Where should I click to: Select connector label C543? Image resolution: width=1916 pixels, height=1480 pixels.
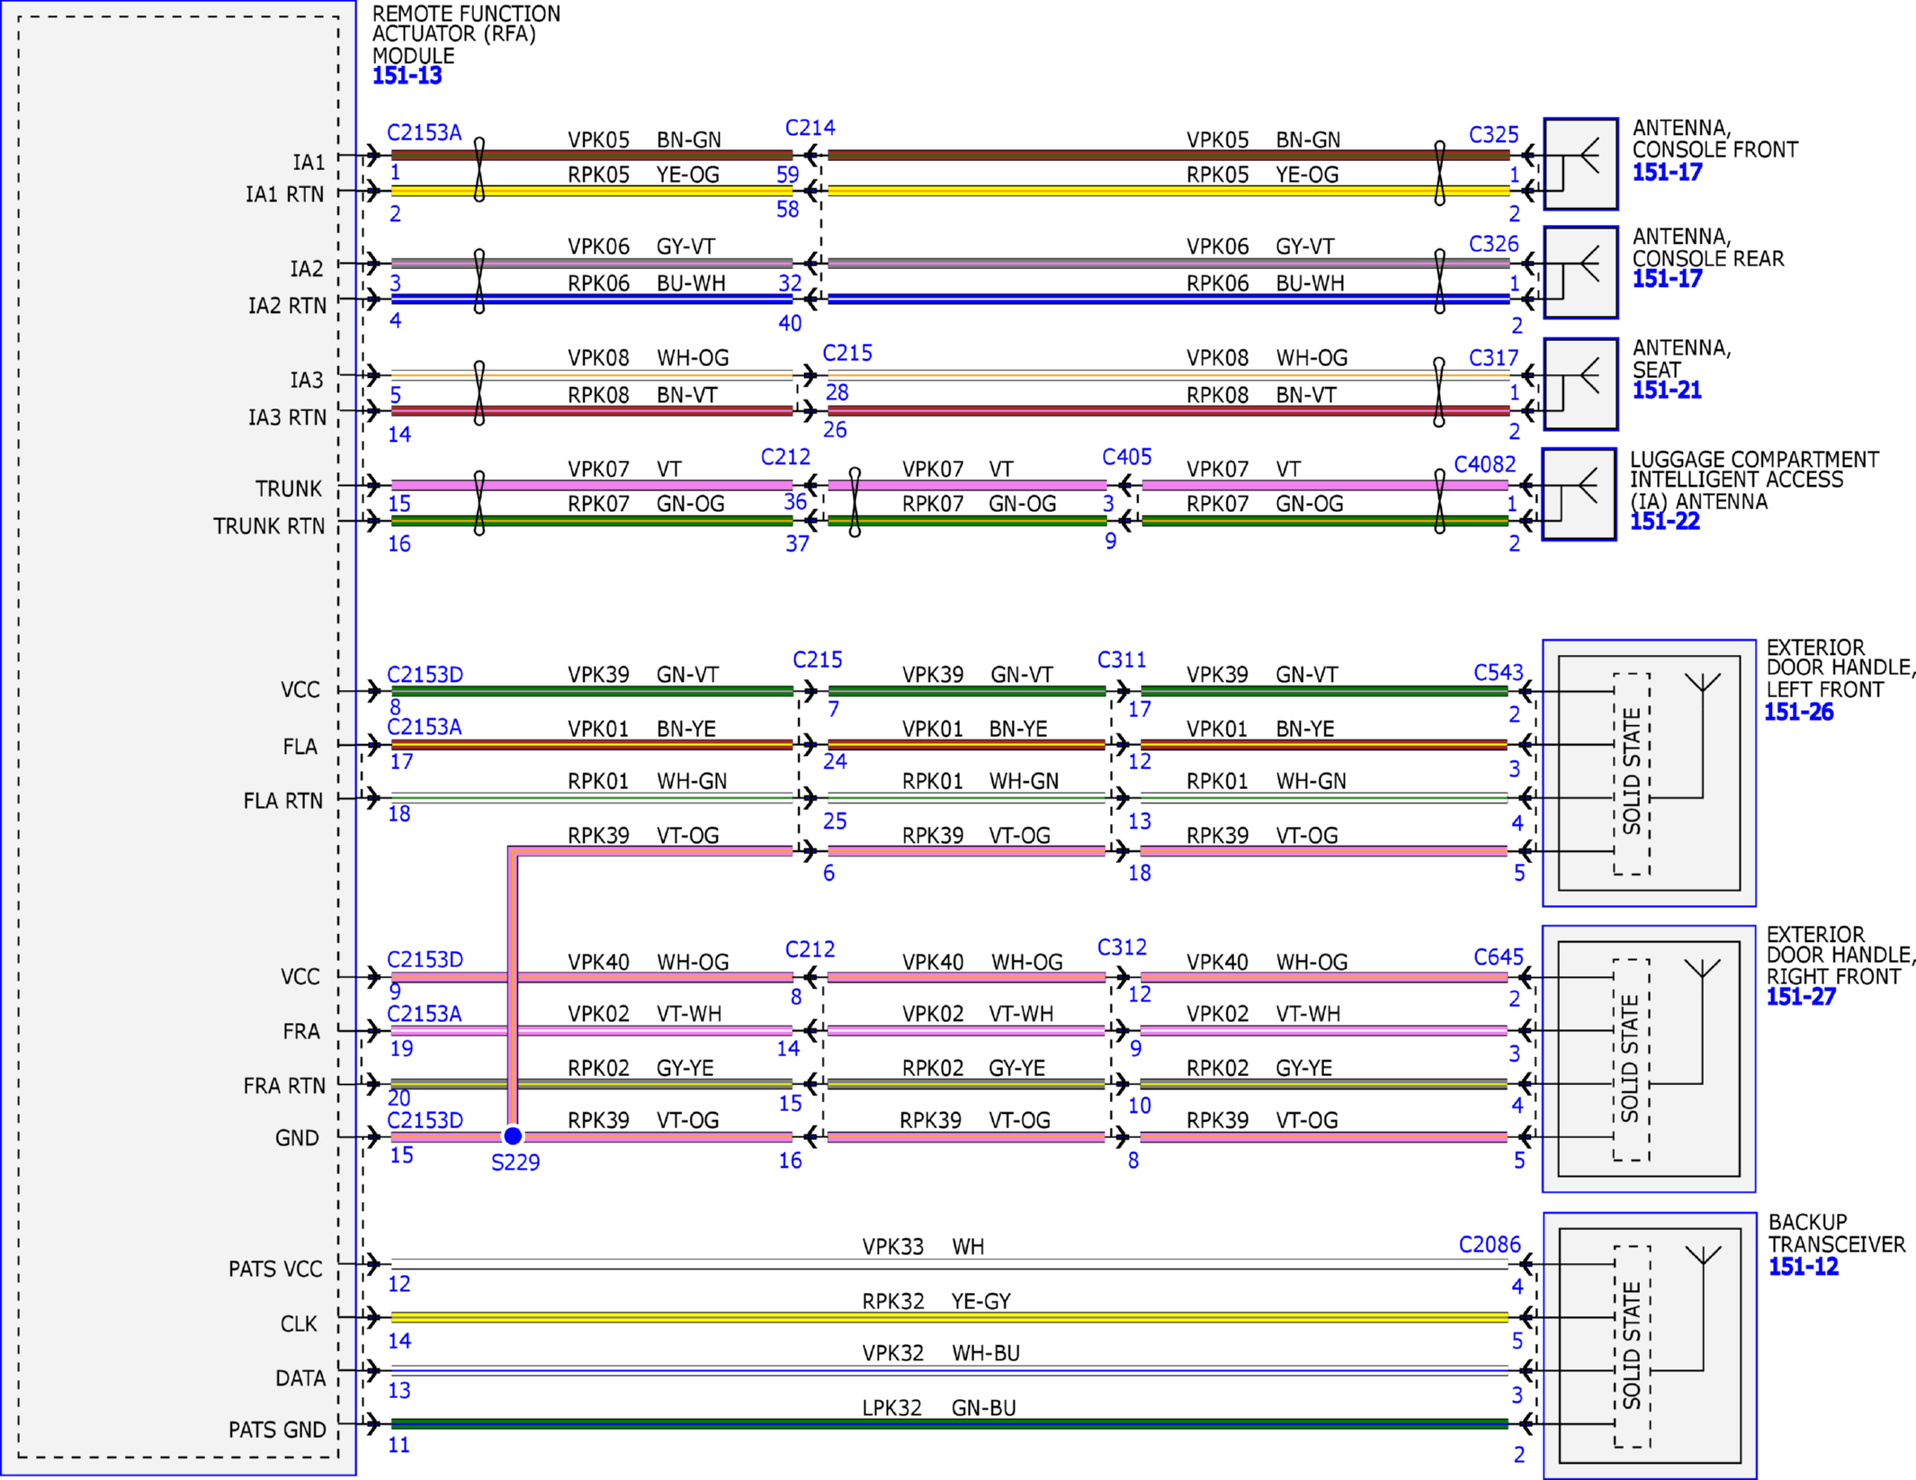pos(1499,673)
